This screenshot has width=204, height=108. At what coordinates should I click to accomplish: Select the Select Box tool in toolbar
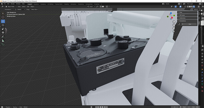coord(3,13)
